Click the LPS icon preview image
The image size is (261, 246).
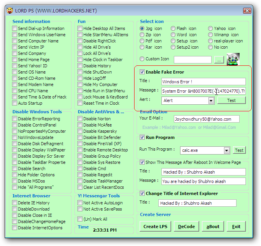(x=233, y=59)
